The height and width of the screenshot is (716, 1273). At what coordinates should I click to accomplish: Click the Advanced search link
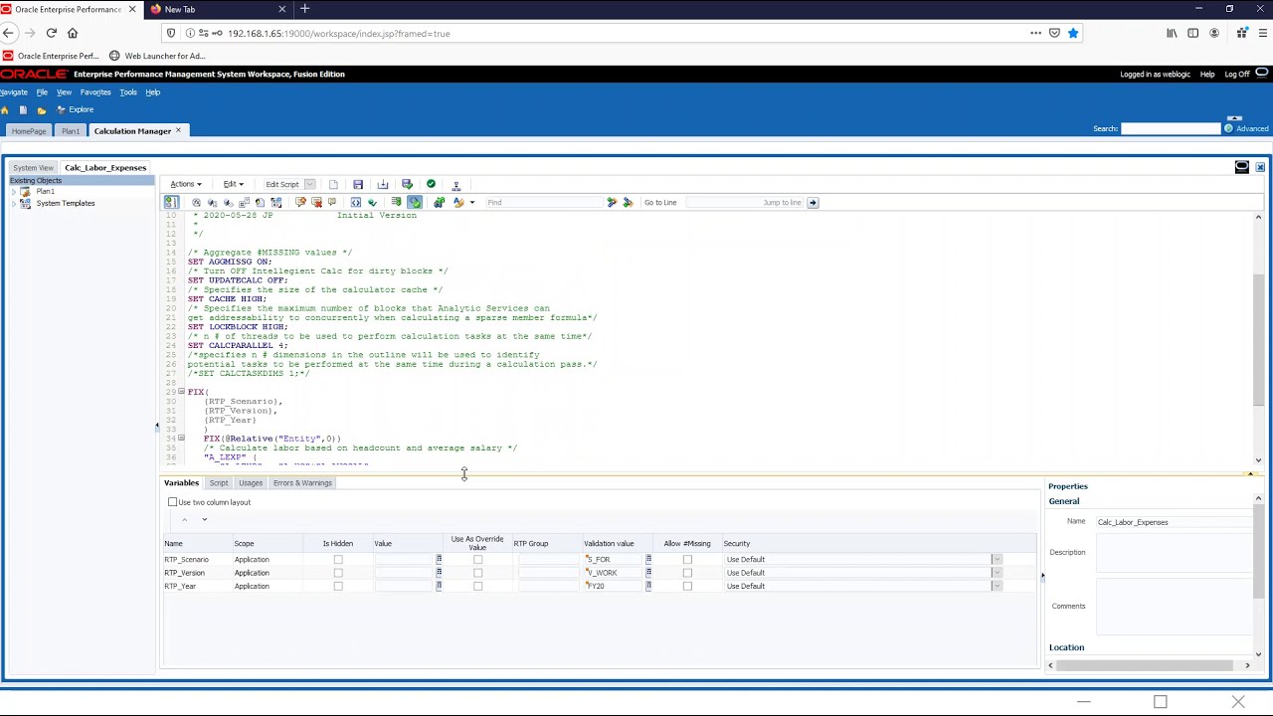[1252, 128]
